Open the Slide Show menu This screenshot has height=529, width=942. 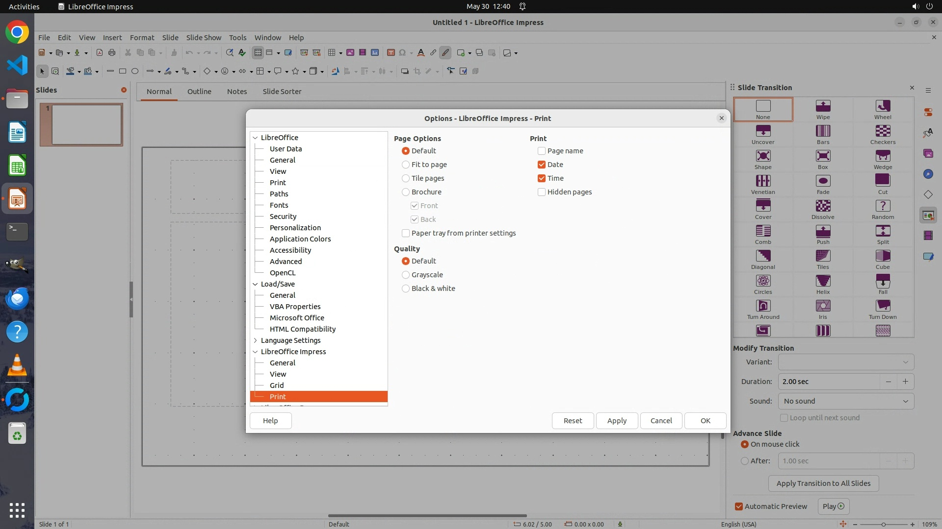click(204, 37)
